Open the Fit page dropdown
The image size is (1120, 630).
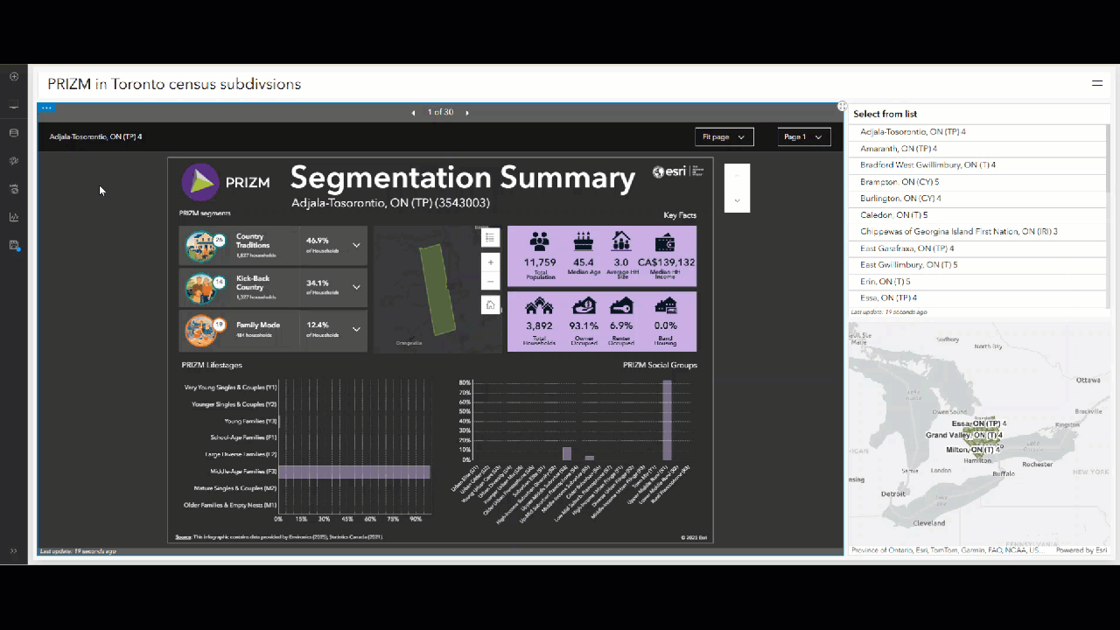pos(724,136)
